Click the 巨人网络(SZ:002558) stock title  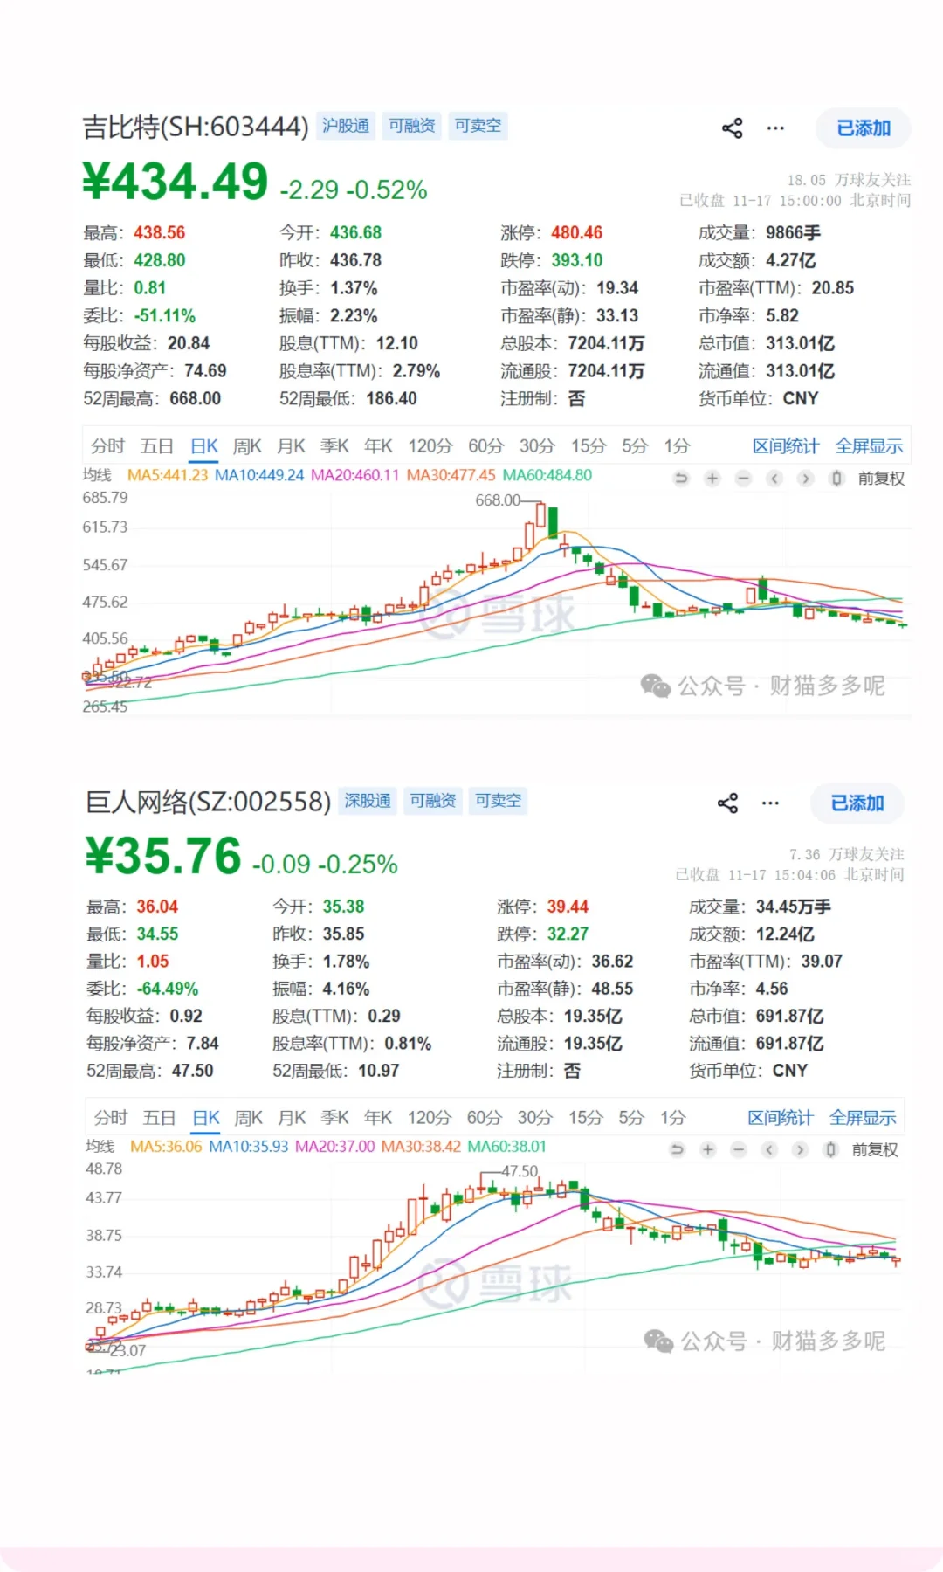pyautogui.click(x=209, y=802)
